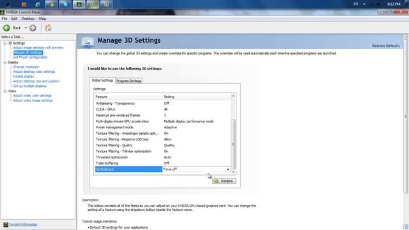Collapse the 3D Settings tree node
The height and width of the screenshot is (230, 409).
[x=5, y=43]
